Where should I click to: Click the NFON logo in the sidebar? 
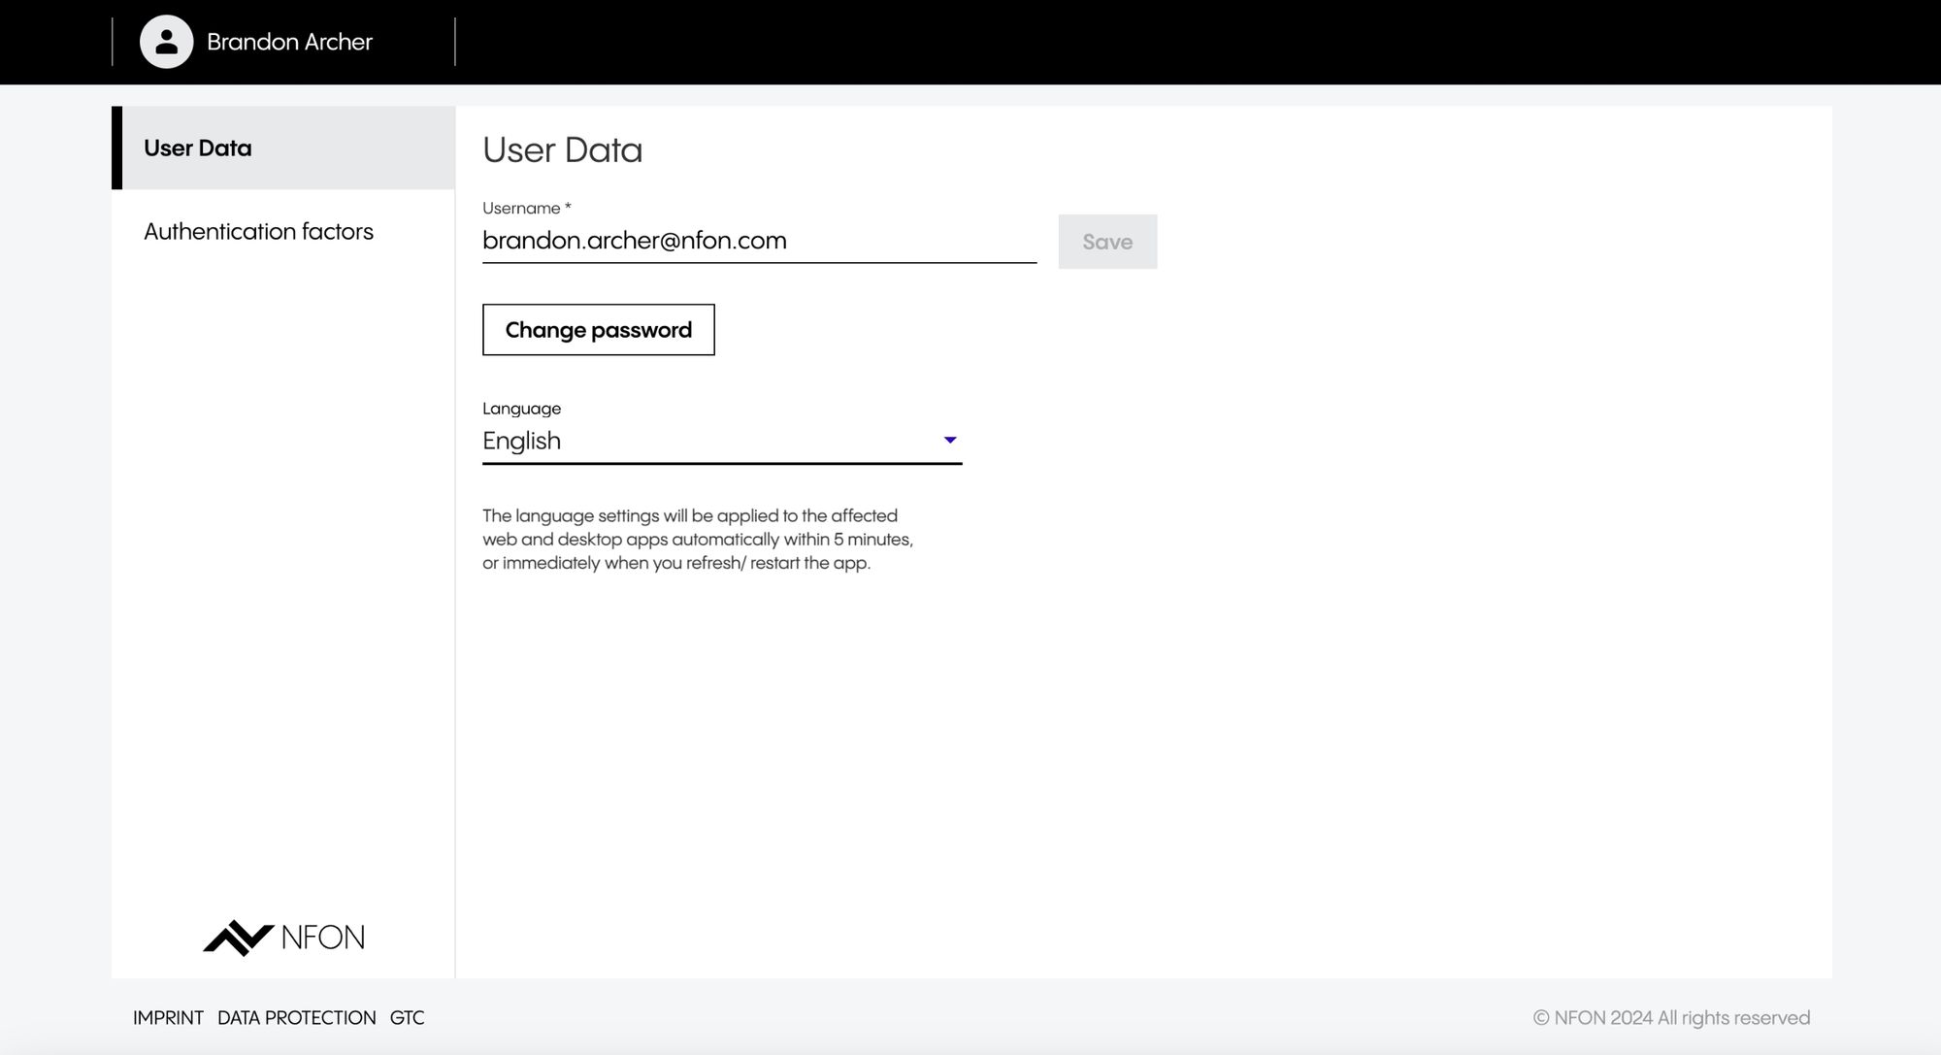pyautogui.click(x=239, y=938)
